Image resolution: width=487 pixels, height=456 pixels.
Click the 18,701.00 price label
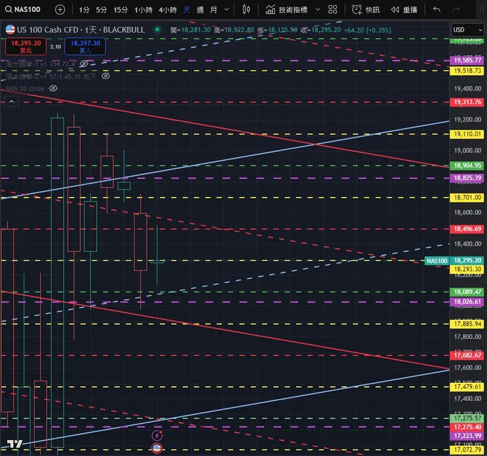tap(467, 197)
